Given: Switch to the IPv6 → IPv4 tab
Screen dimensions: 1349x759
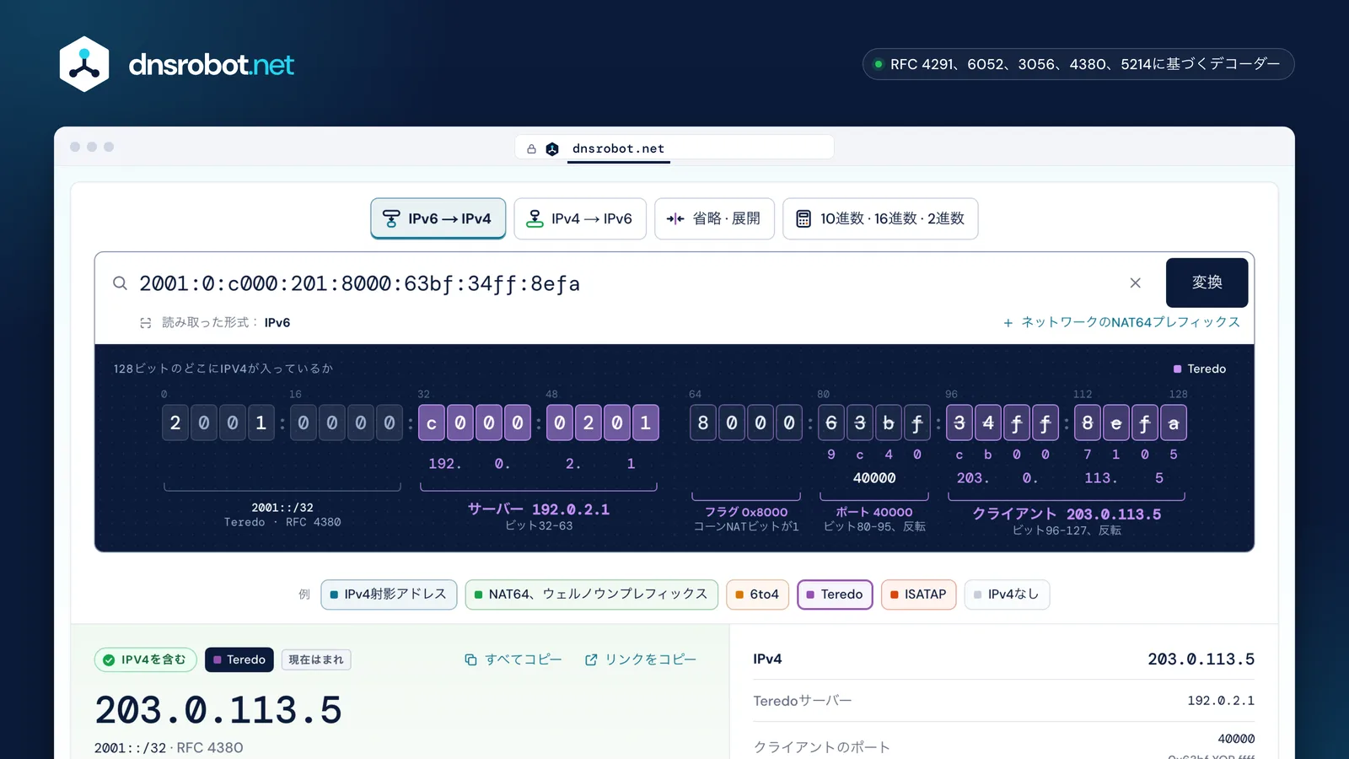Looking at the screenshot, I should (x=438, y=219).
